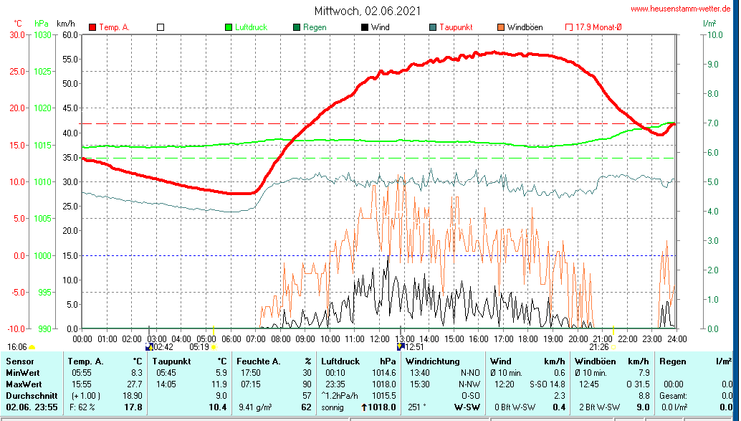Click the moon icon beside 12:51
This screenshot has width=741, height=421.
click(x=401, y=347)
